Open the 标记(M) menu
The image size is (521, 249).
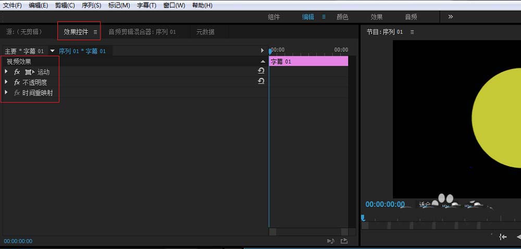(x=119, y=5)
